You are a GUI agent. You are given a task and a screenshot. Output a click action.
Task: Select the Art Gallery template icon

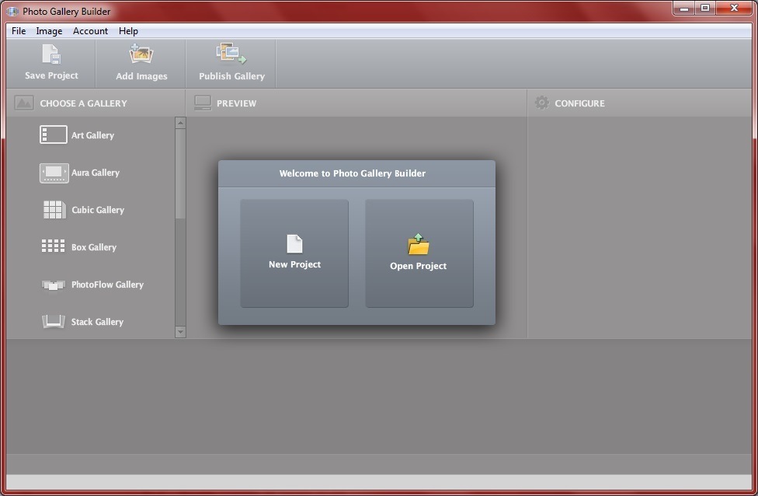[x=53, y=134]
